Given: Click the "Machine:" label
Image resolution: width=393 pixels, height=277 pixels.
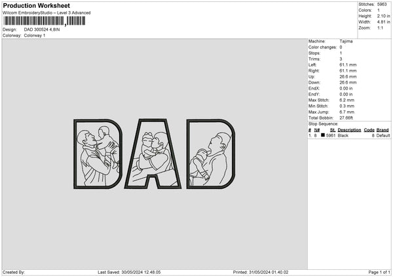Looking at the screenshot, I should tap(317, 41).
